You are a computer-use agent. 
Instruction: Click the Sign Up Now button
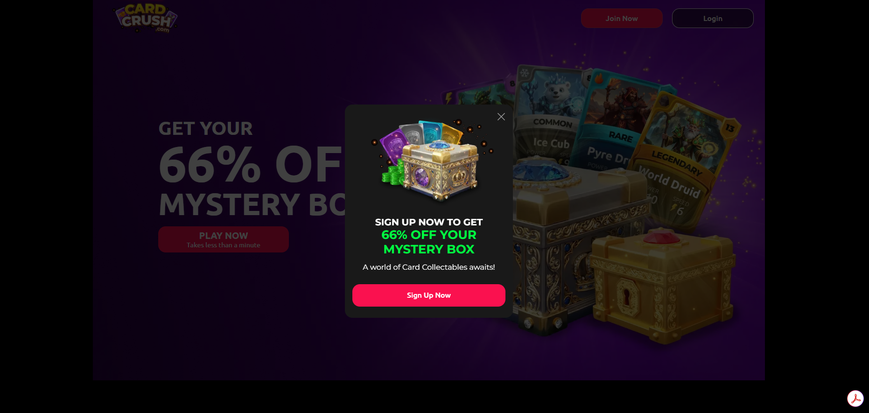click(428, 295)
